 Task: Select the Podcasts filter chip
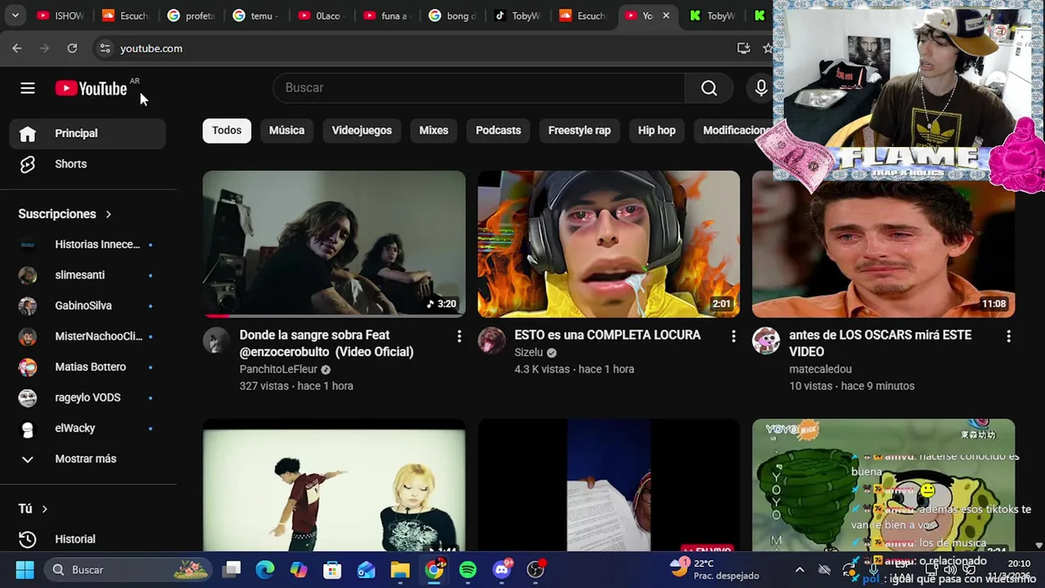click(498, 131)
